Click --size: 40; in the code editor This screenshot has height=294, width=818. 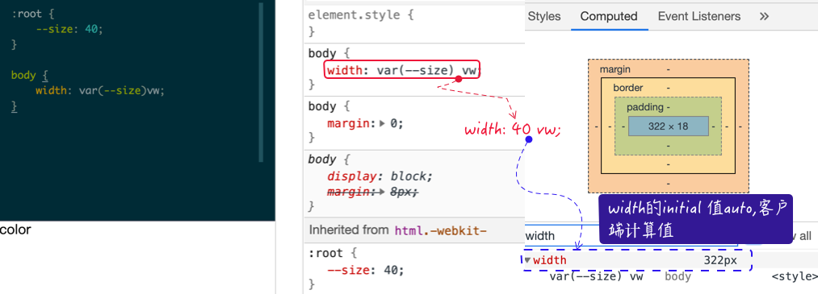point(70,30)
